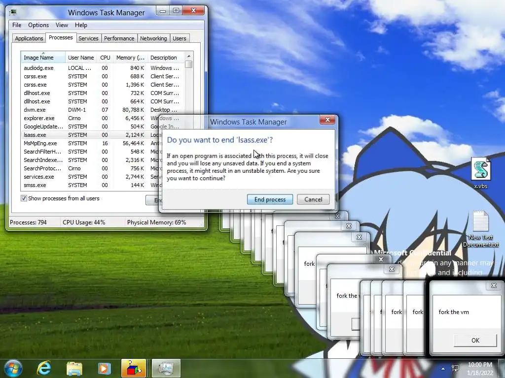Select the Processes tab
The height and width of the screenshot is (378, 505).
click(x=61, y=37)
